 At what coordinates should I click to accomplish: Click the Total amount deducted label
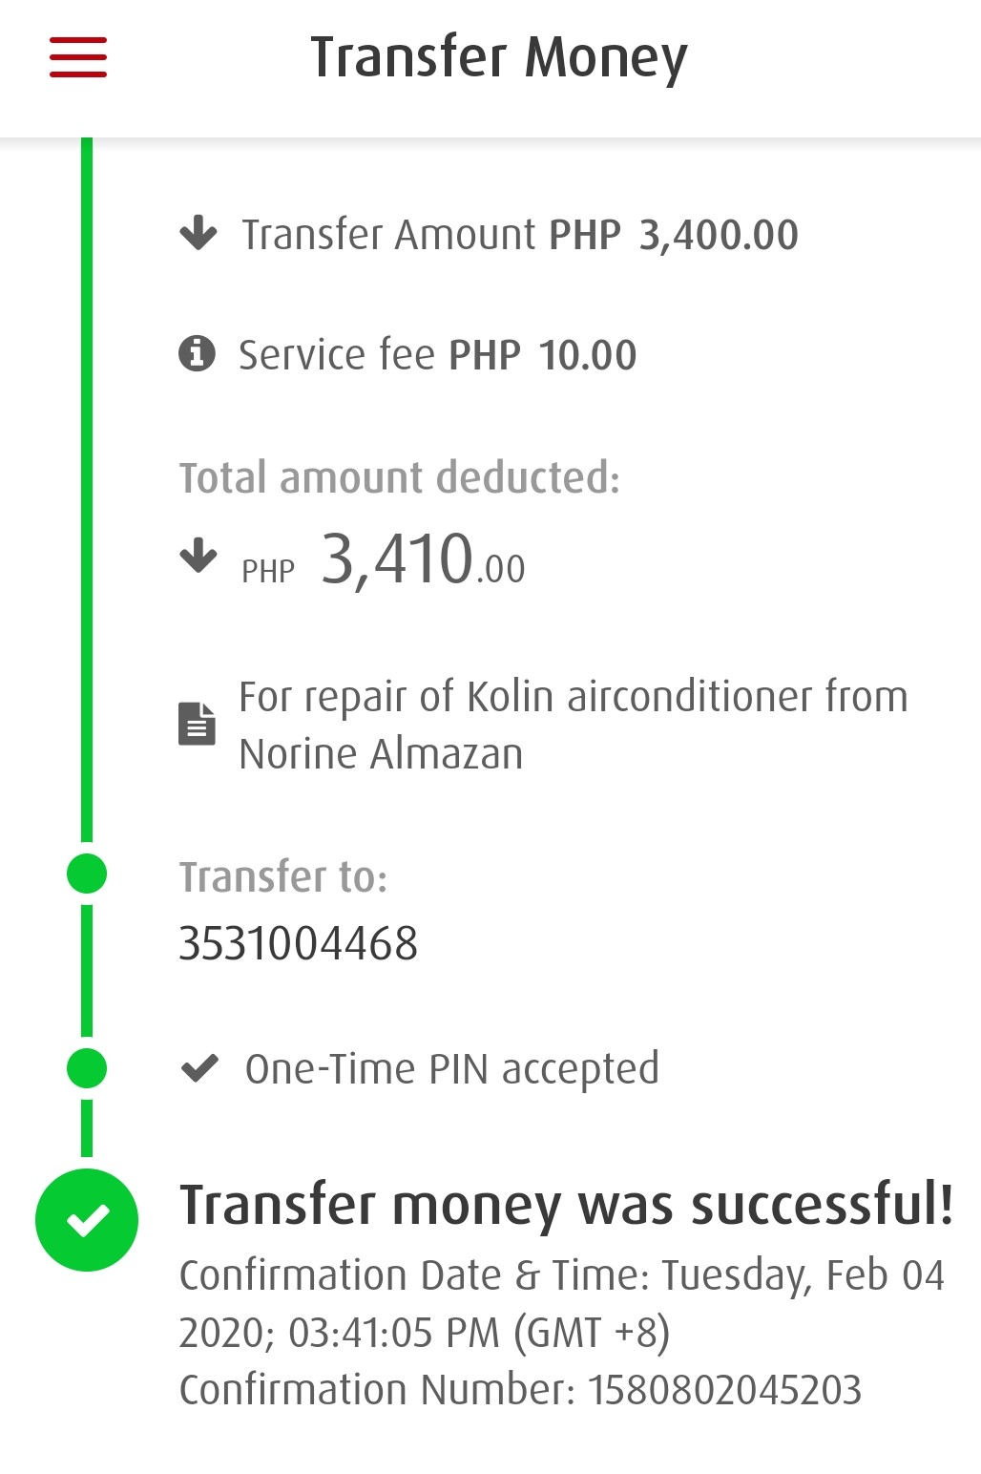399,477
